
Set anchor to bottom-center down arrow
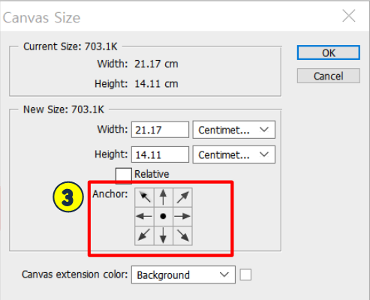(164, 235)
